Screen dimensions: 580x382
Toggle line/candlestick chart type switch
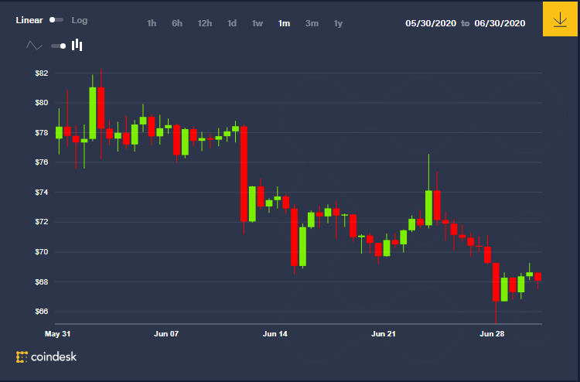(59, 46)
